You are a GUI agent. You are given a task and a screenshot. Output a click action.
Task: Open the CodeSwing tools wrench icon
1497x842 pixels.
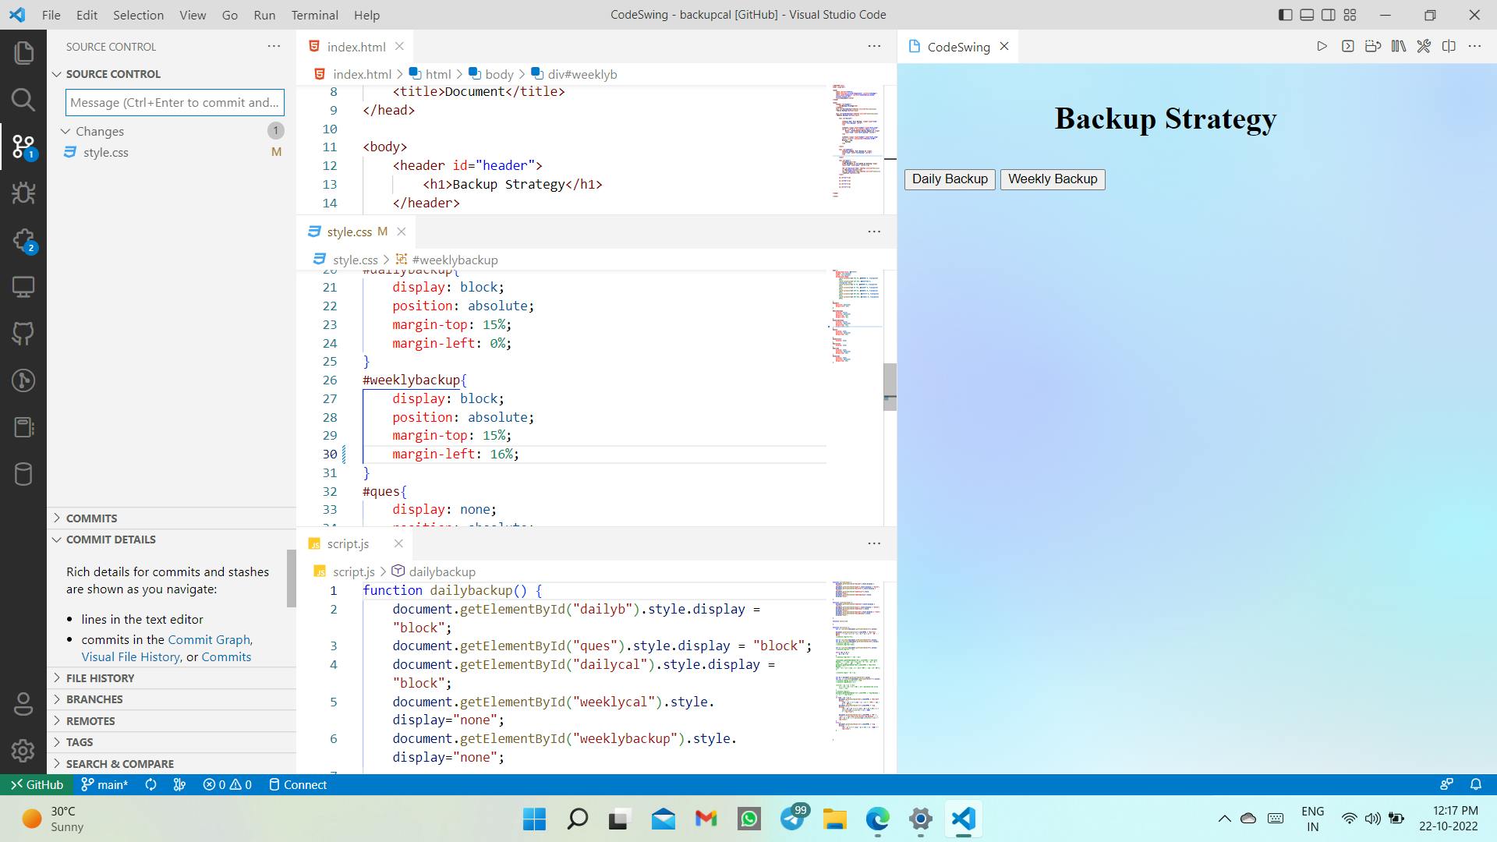(x=1424, y=47)
